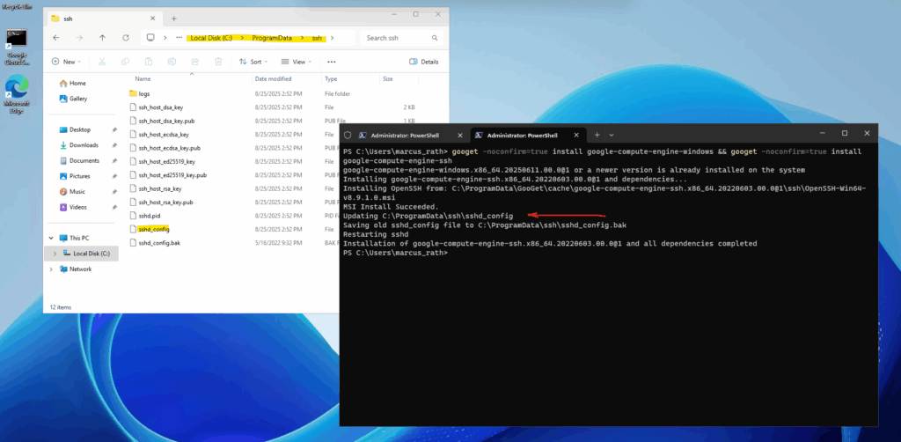This screenshot has height=442, width=901.
Task: Open the View dropdown menu
Action: [x=297, y=62]
